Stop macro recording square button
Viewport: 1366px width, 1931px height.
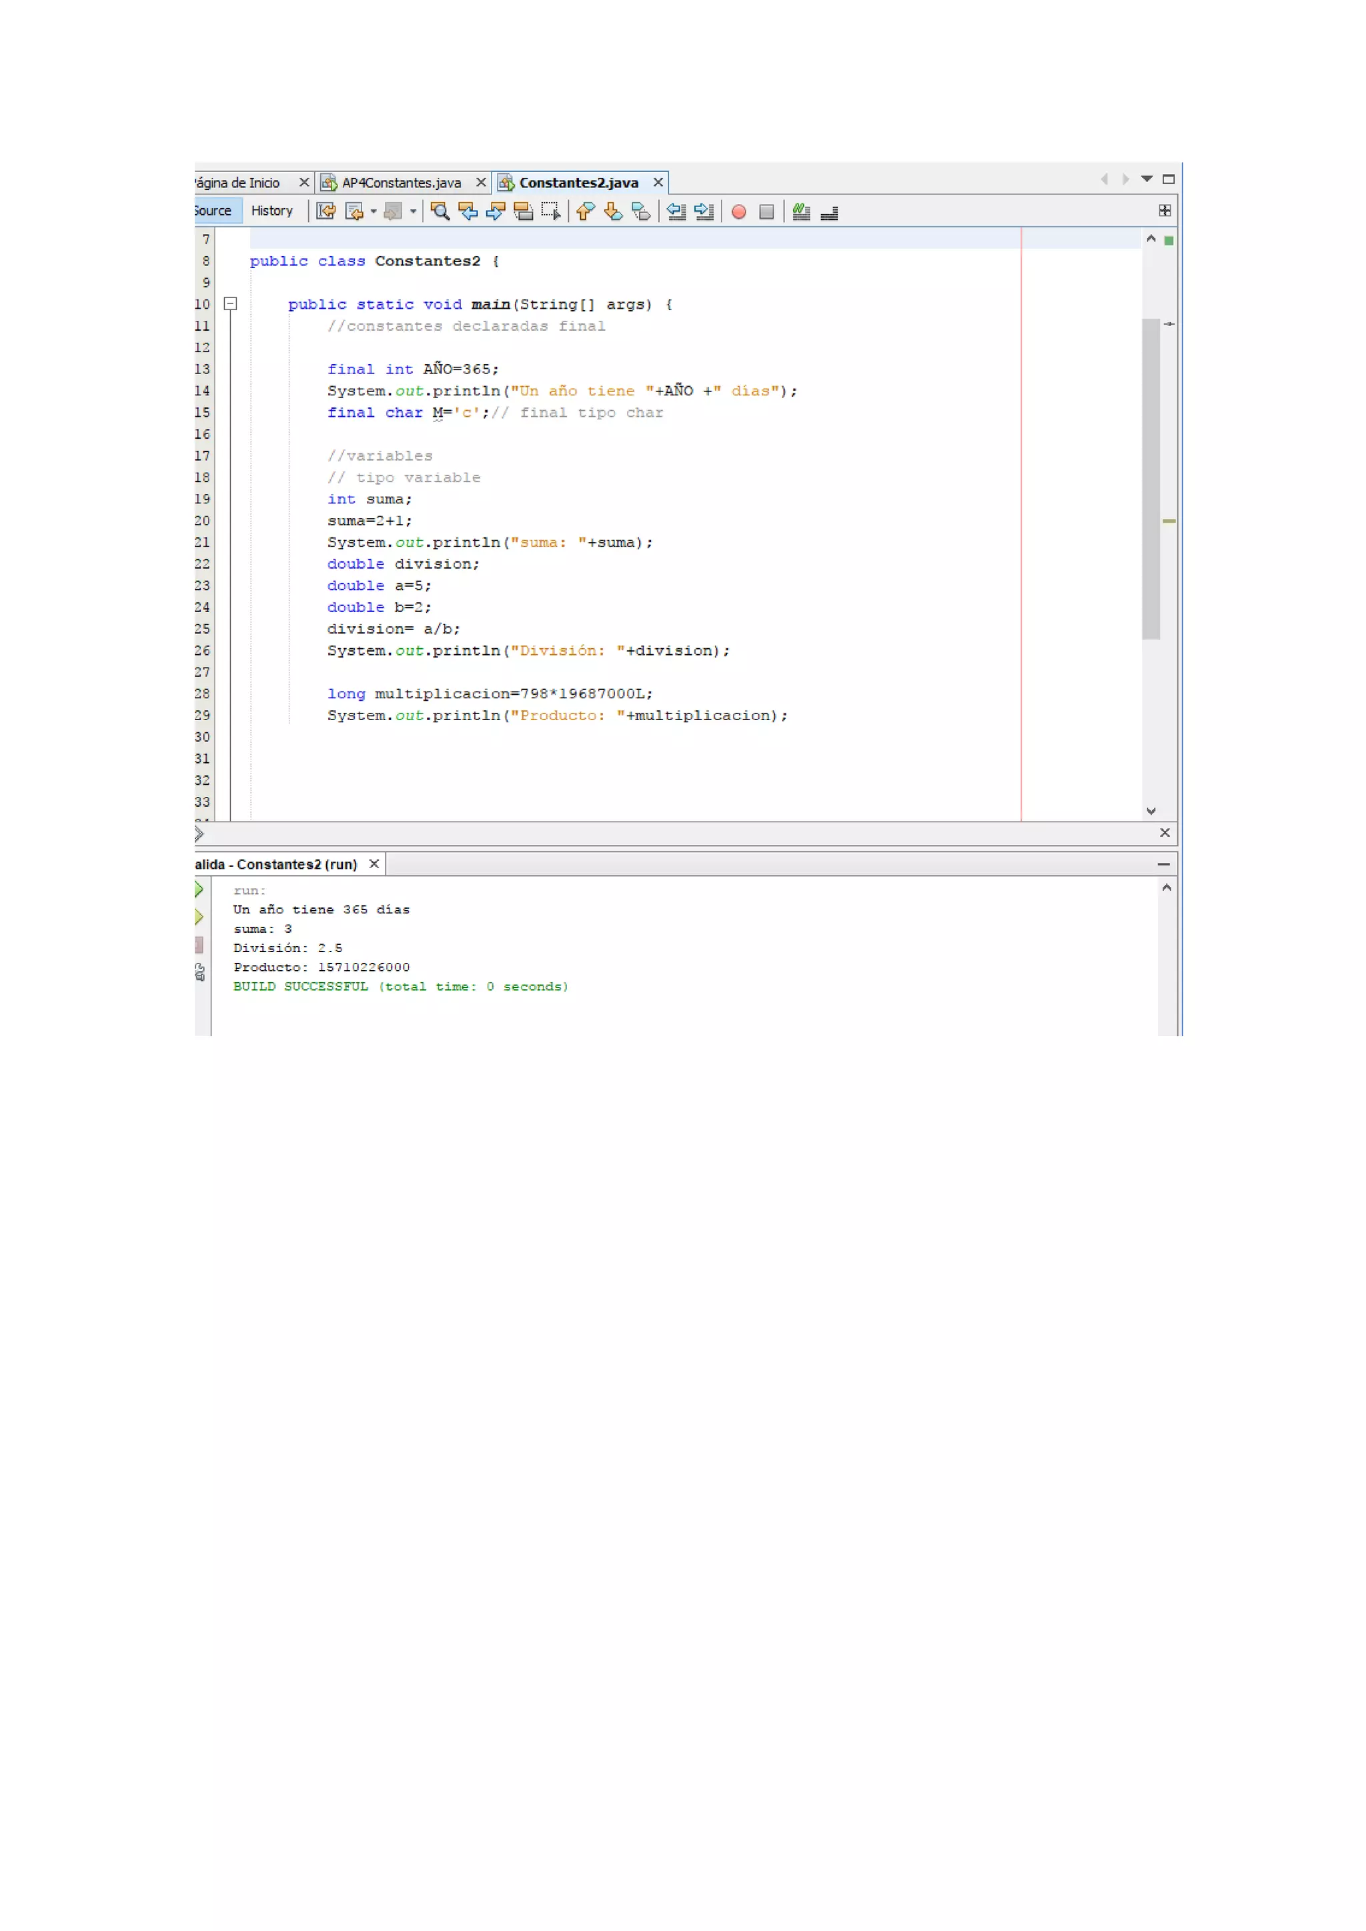[766, 212]
